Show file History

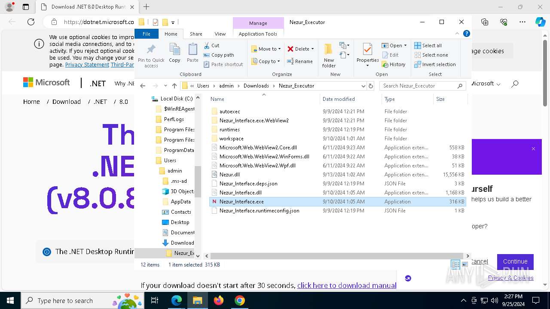(393, 64)
